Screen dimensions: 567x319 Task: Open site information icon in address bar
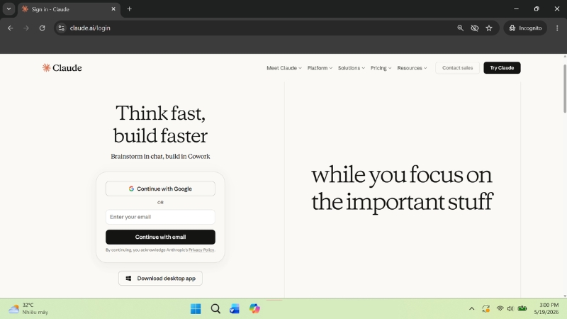61,28
